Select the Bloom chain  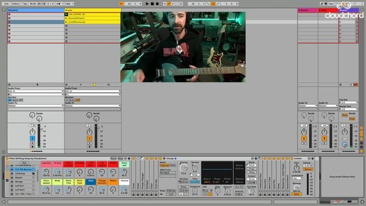(23, 177)
